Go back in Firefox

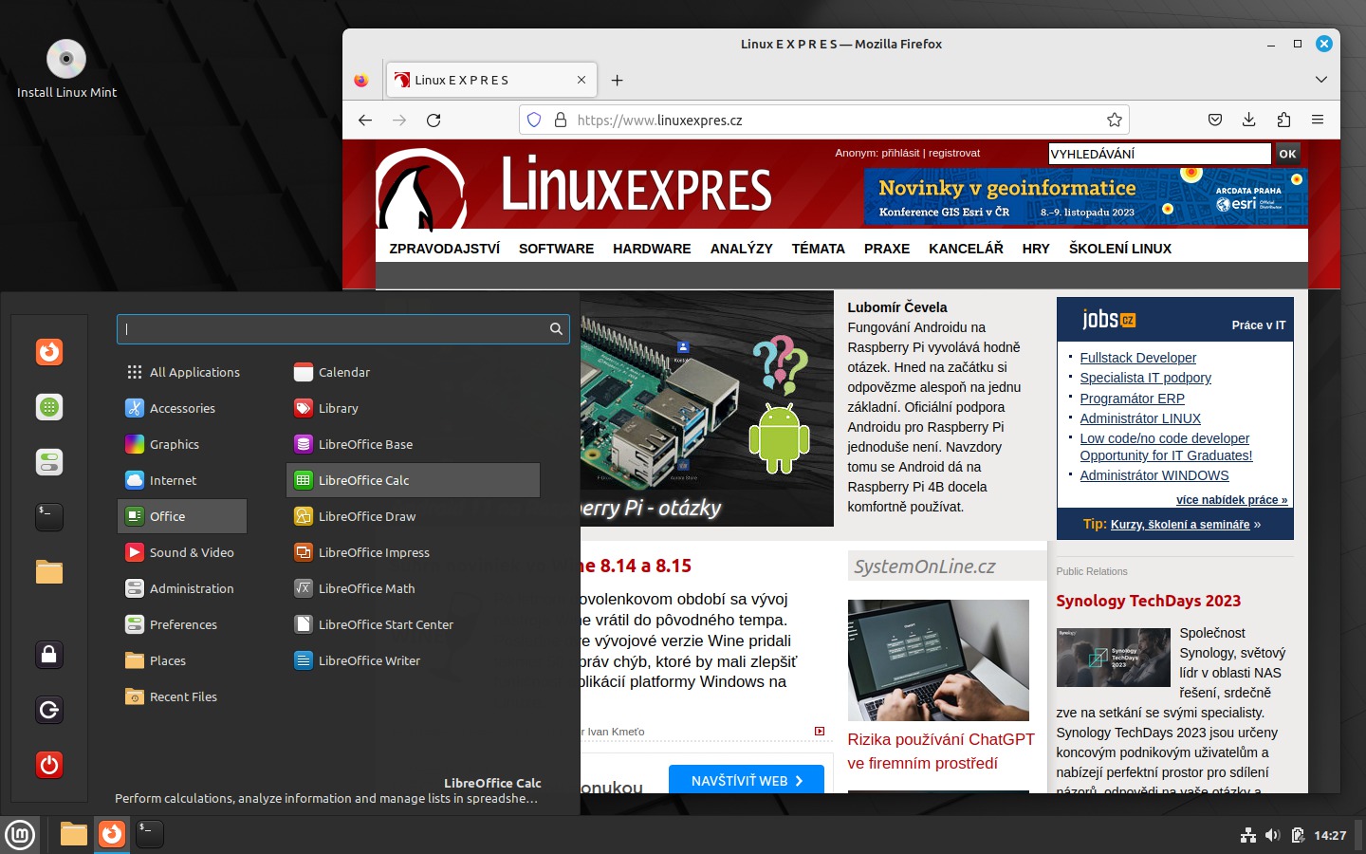click(x=365, y=120)
